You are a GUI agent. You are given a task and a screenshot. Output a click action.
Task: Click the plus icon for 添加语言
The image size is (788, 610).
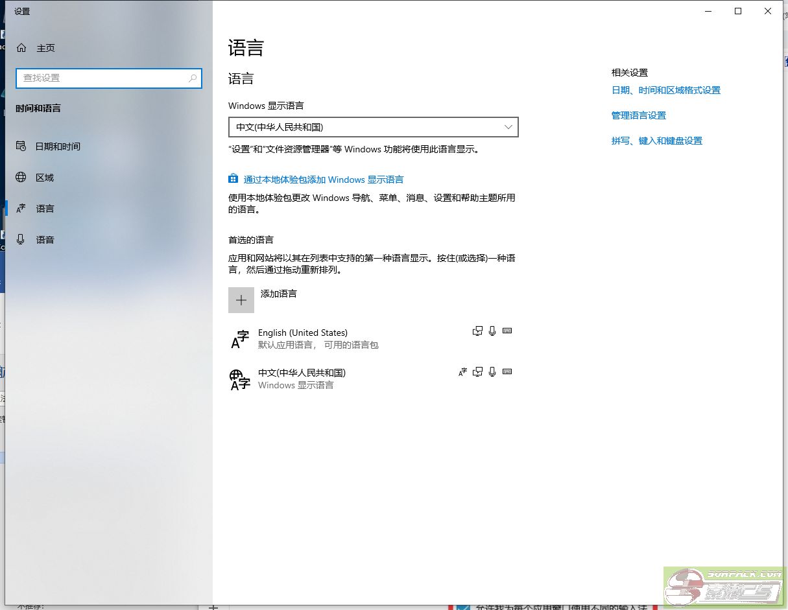pyautogui.click(x=241, y=300)
